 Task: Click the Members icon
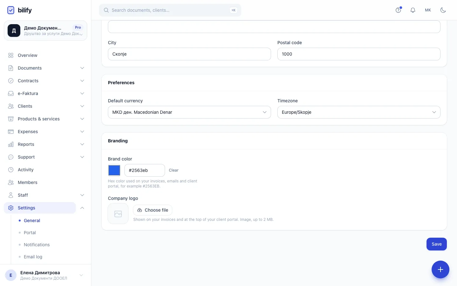tap(11, 182)
